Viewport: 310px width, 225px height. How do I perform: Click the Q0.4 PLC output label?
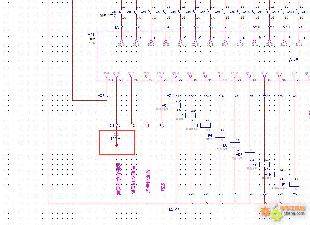point(176,73)
